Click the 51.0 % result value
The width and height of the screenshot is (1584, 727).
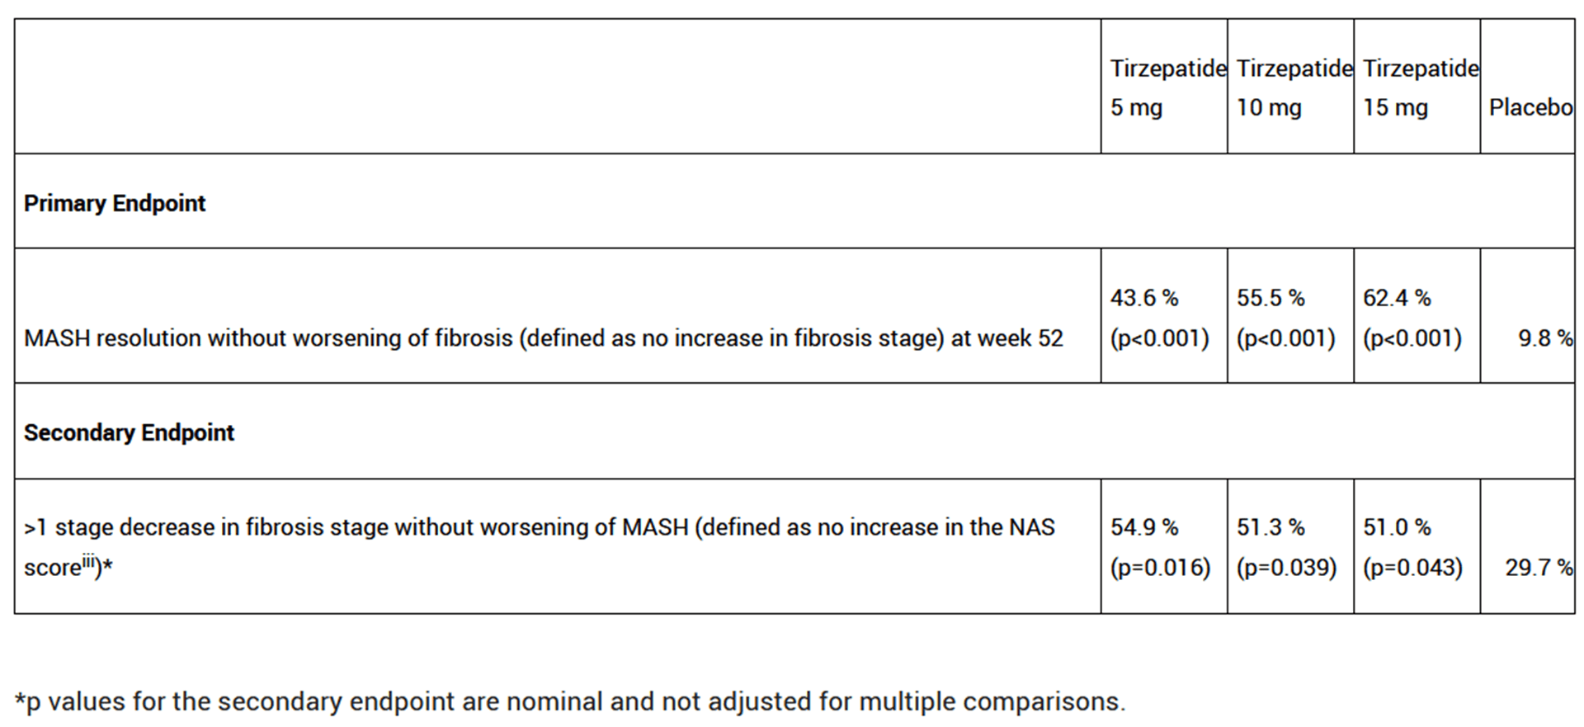[x=1396, y=527]
